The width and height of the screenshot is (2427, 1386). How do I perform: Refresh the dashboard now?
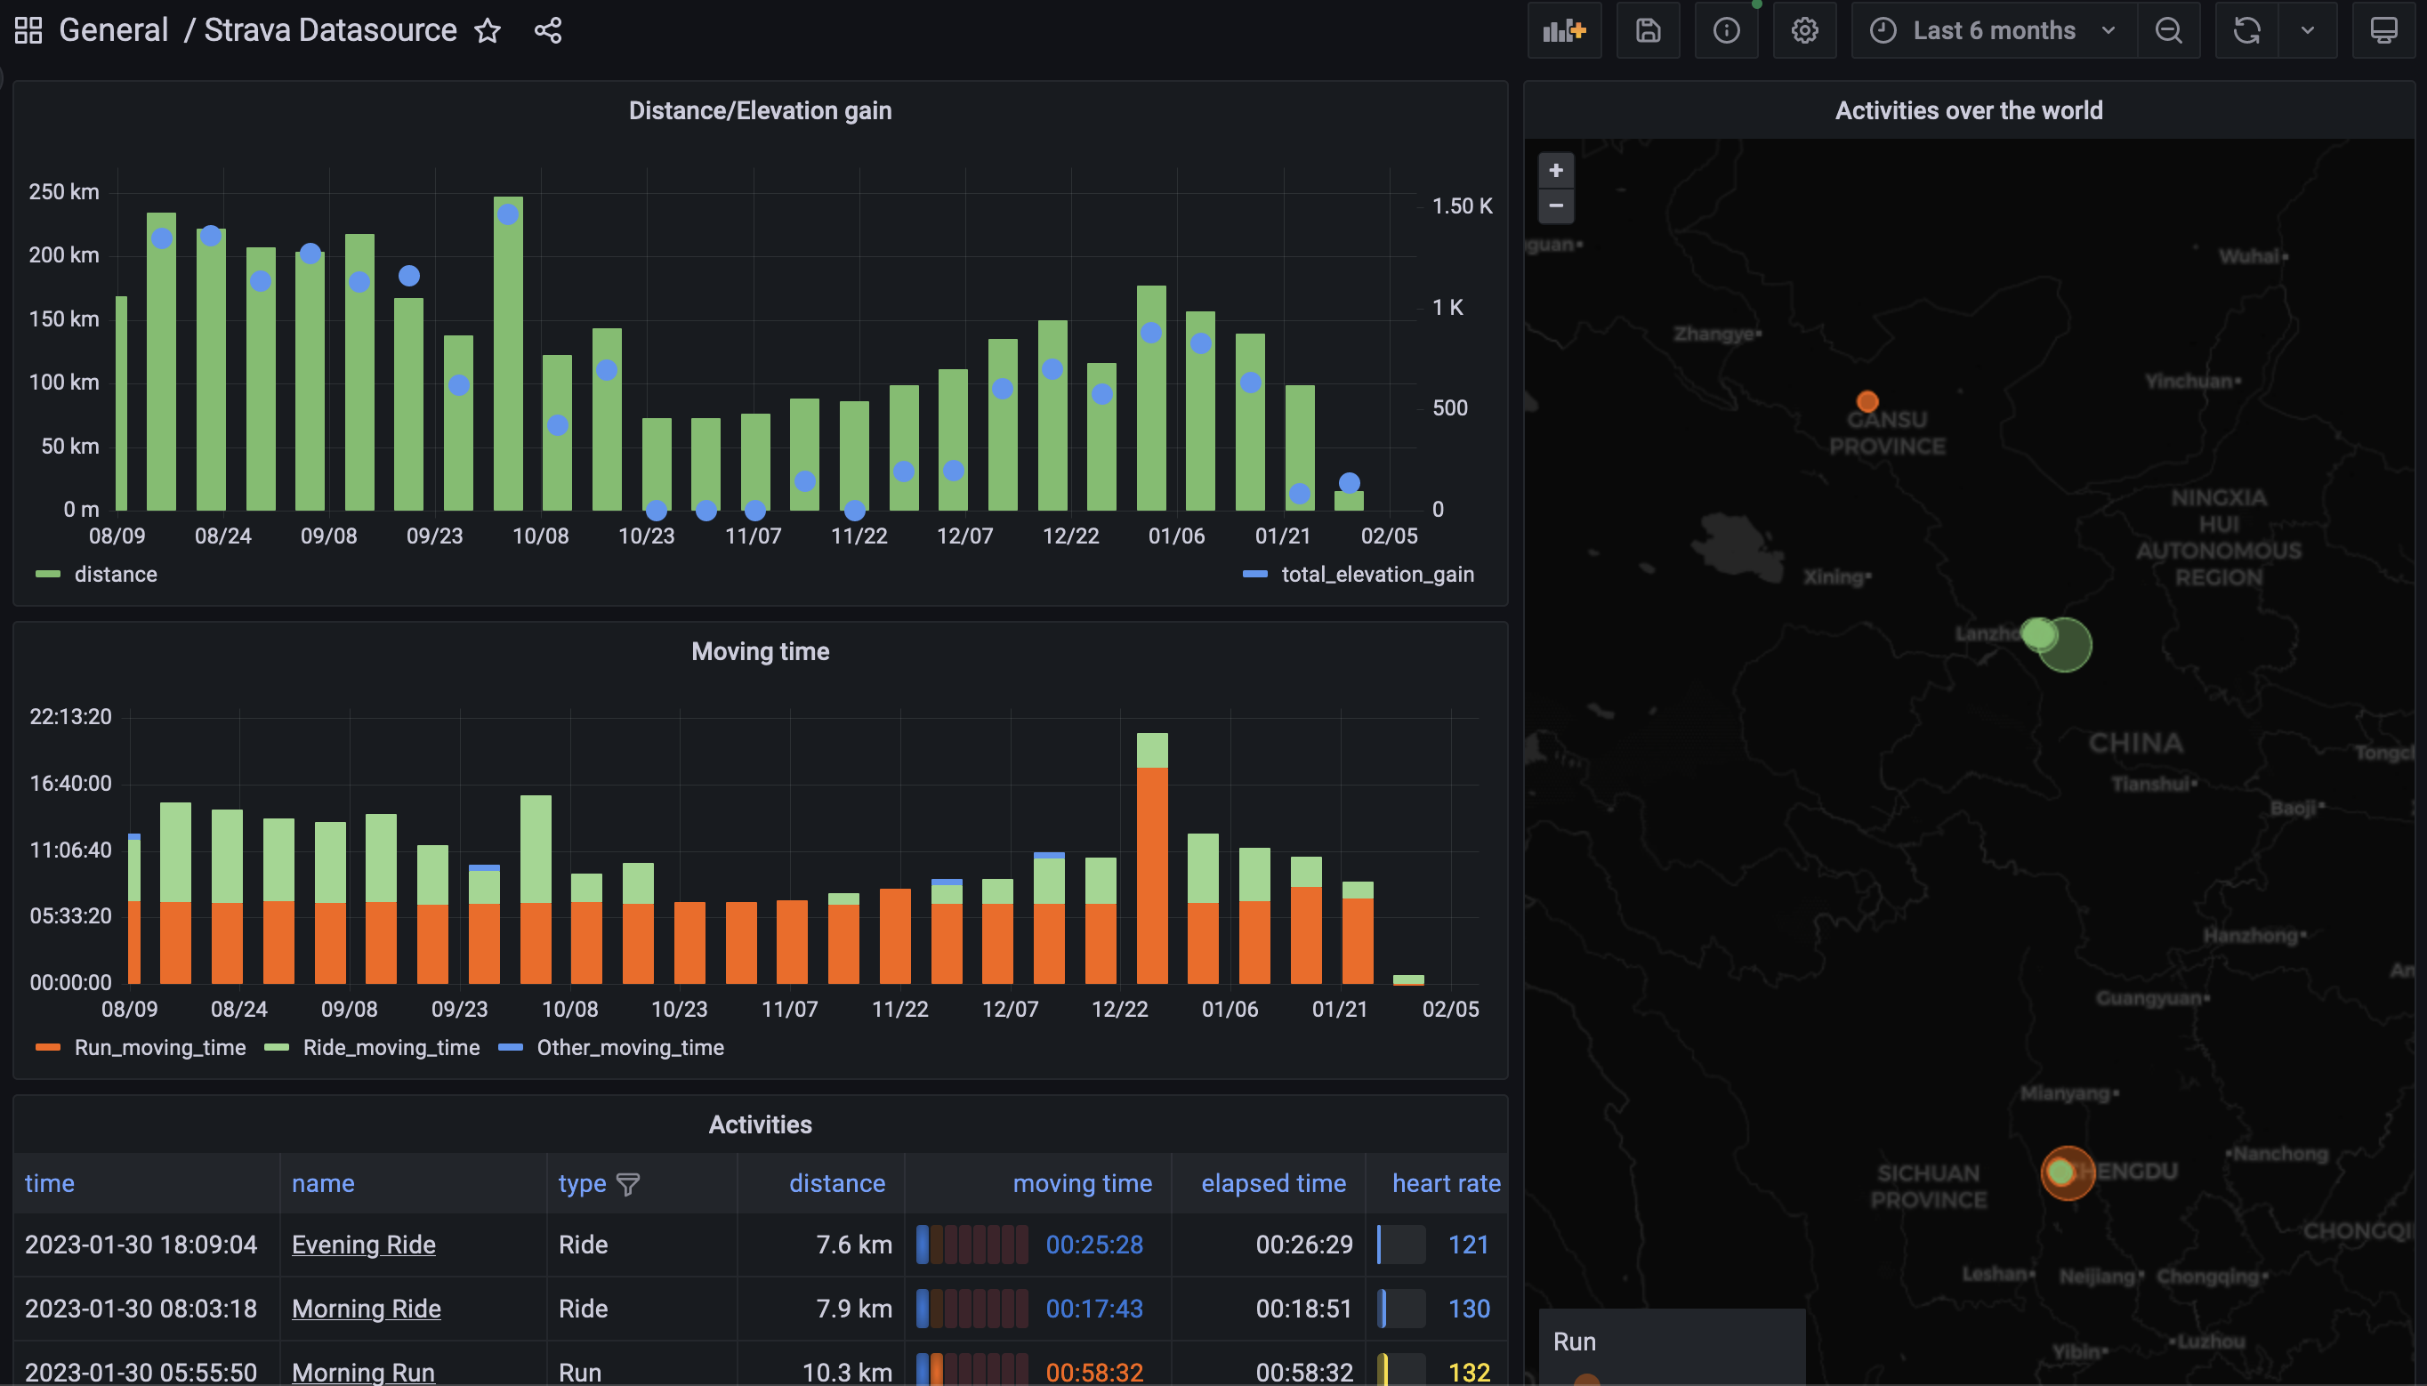(x=2246, y=30)
